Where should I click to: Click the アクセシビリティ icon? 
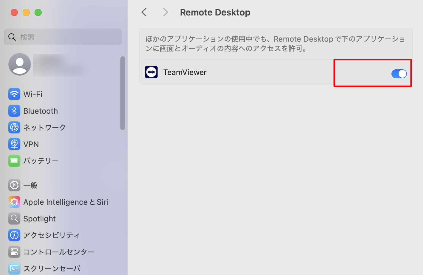[x=14, y=235]
